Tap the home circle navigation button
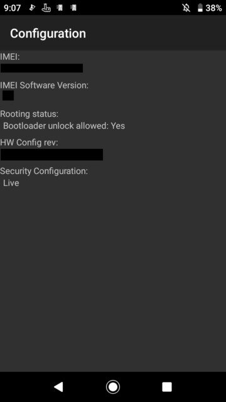This screenshot has width=226, height=402. point(113,387)
